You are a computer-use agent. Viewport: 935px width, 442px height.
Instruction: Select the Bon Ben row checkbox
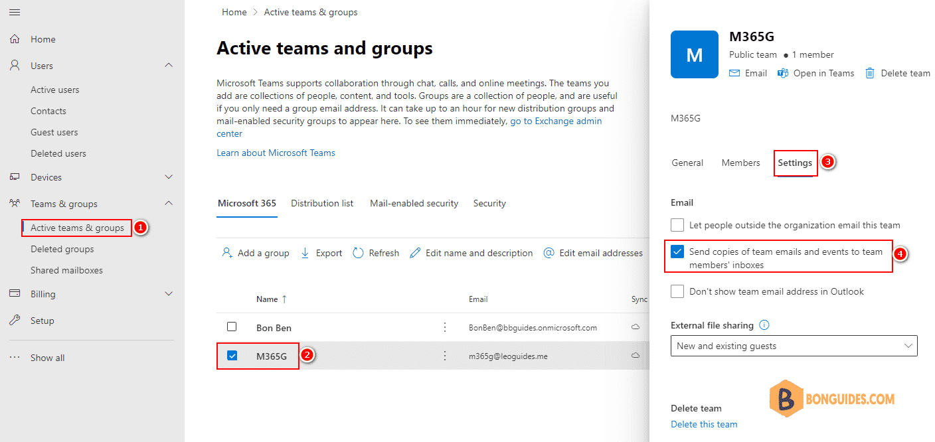pyautogui.click(x=232, y=327)
